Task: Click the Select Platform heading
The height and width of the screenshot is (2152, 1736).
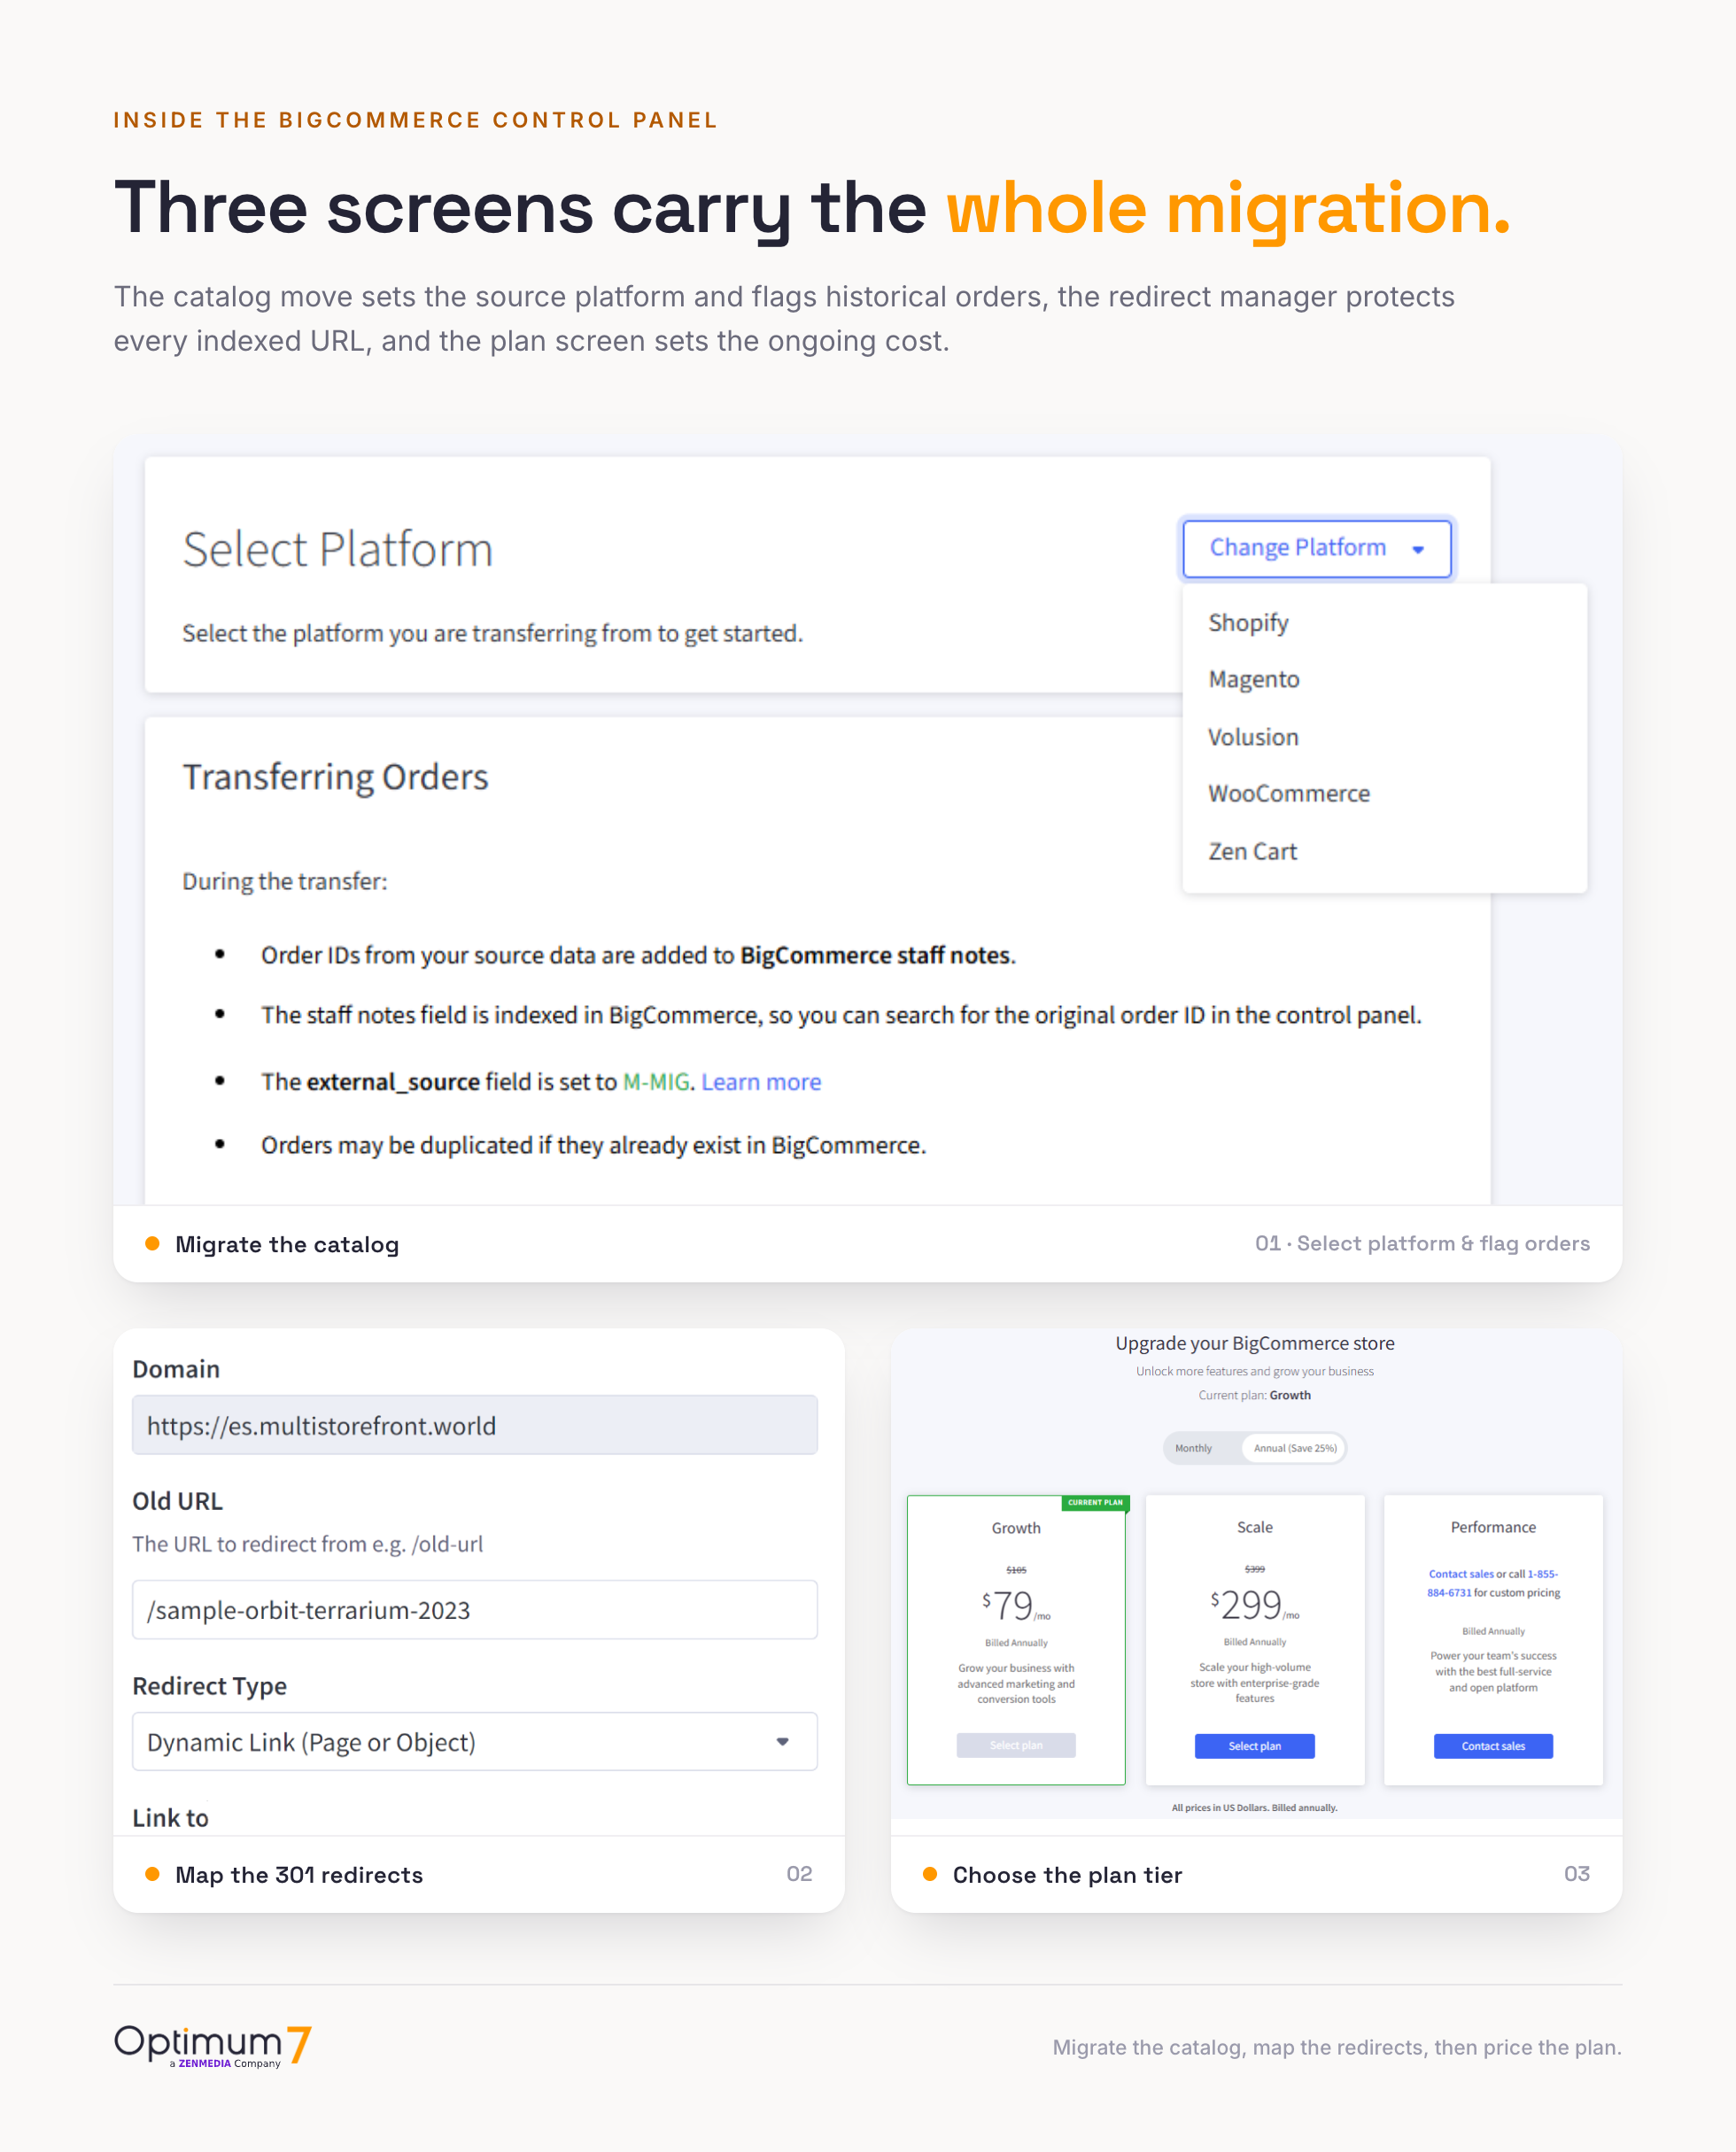Action: [x=338, y=549]
